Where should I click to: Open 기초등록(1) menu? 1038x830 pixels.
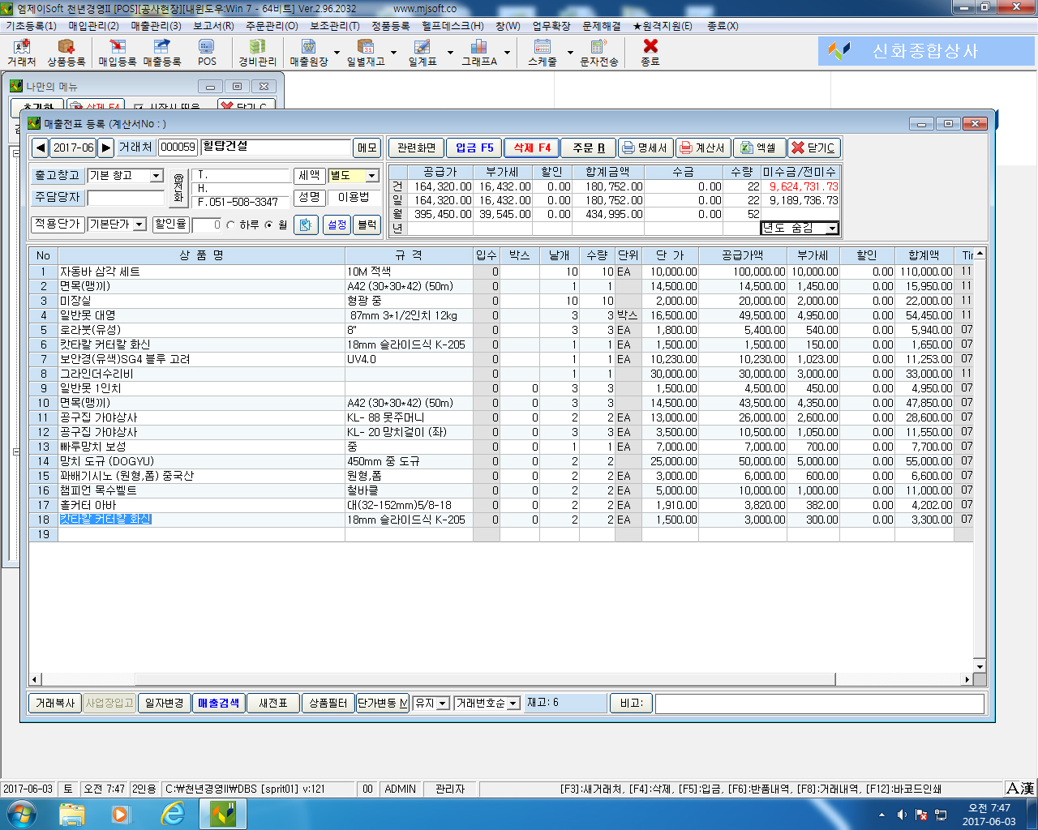[x=31, y=26]
